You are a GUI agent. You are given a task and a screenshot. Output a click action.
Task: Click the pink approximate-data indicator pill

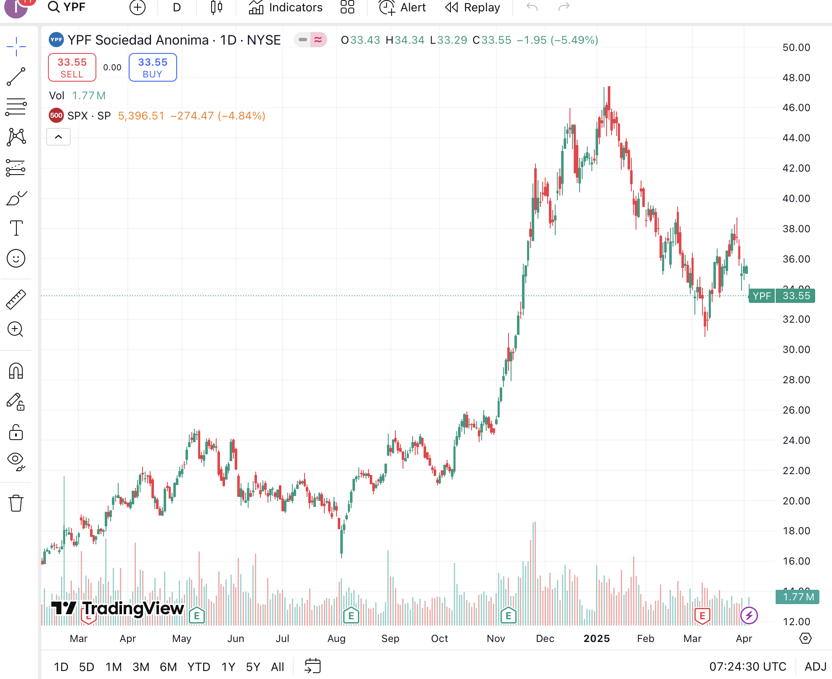coord(318,40)
